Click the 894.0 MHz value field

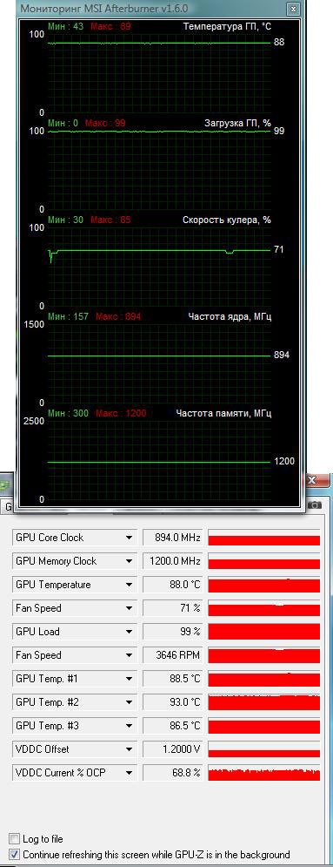(x=173, y=538)
